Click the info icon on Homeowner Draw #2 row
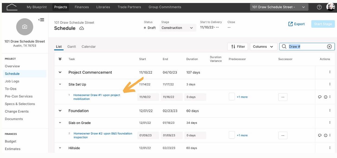Viewport: 337px width, 158px height. (326, 135)
